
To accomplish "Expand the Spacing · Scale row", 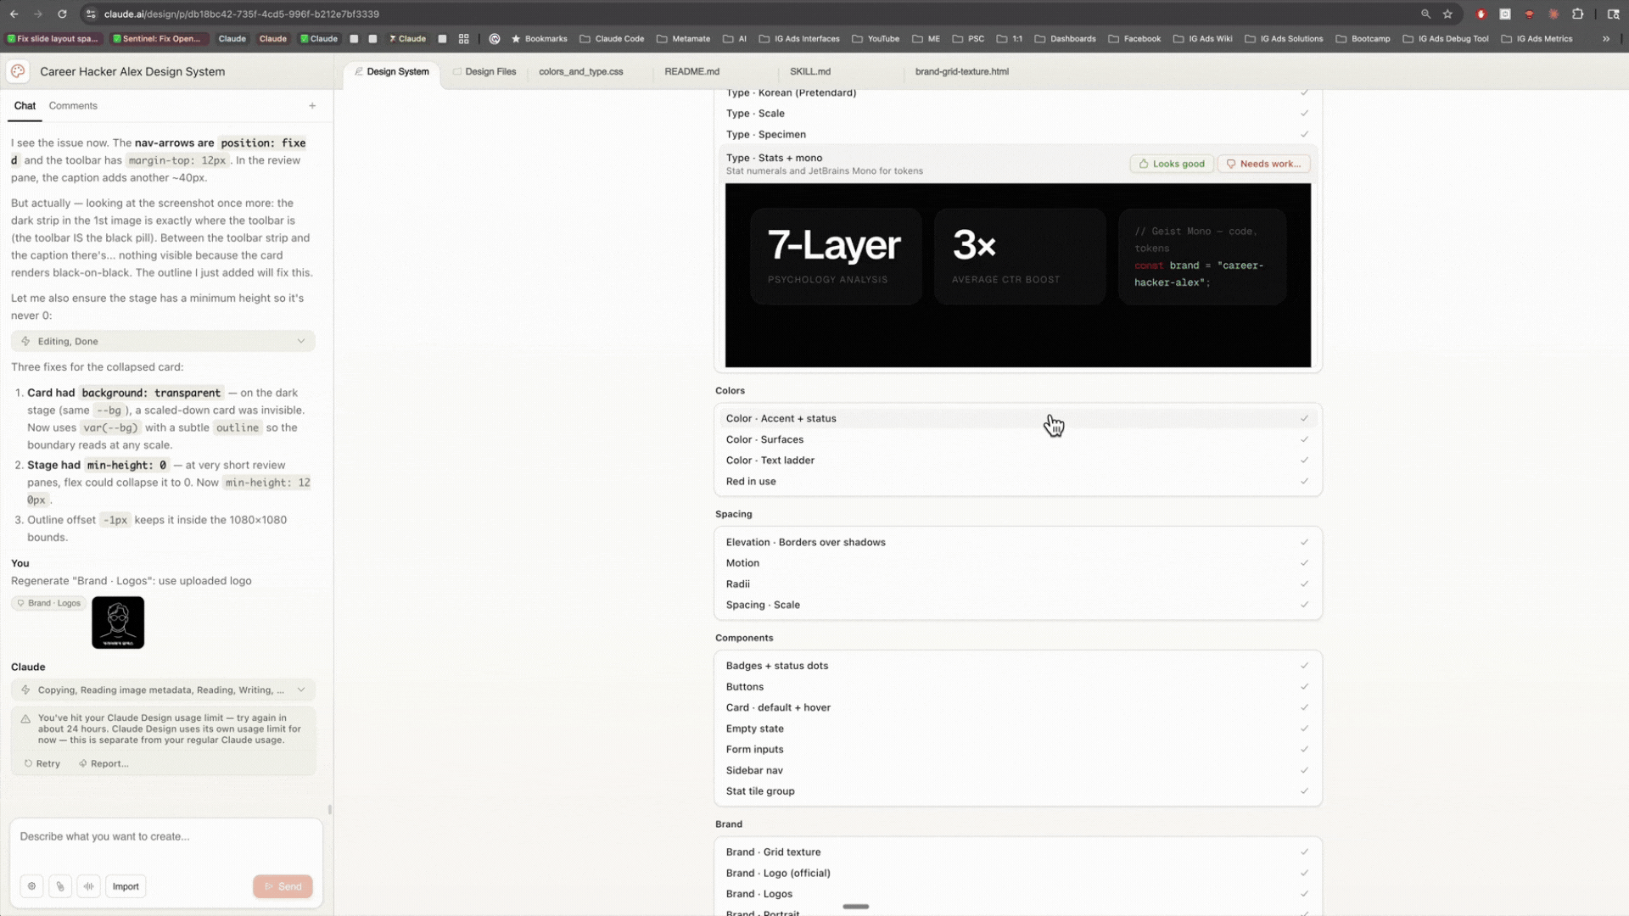I will (x=1017, y=605).
